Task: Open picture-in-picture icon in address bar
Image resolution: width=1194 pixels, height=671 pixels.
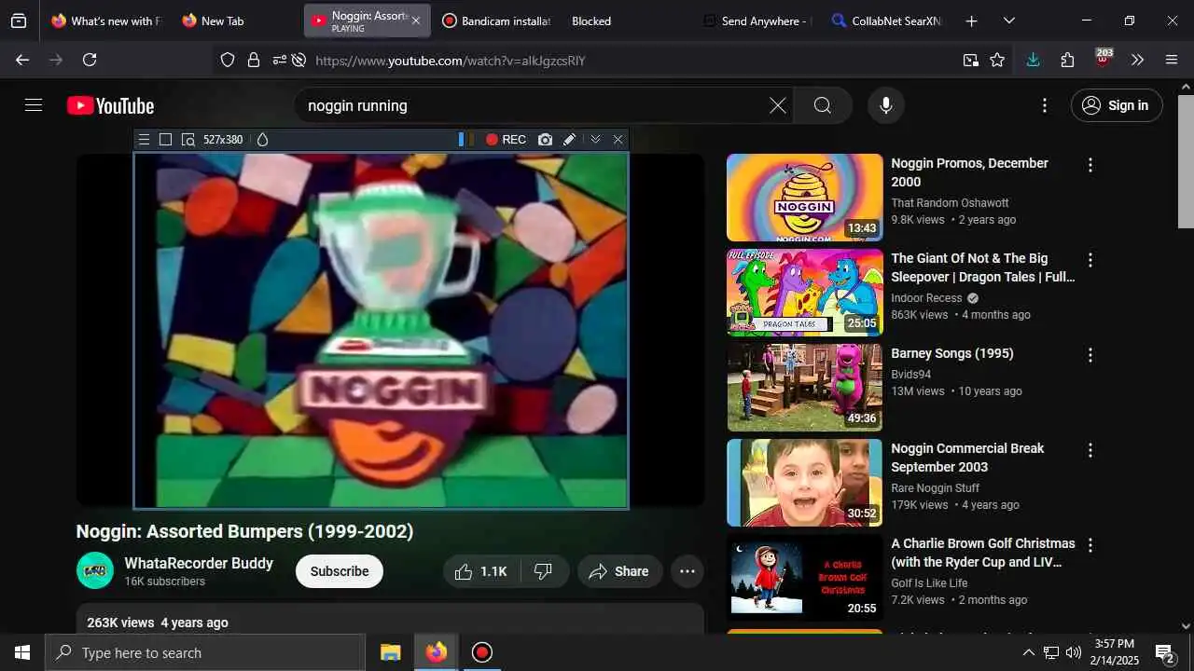Action: pyautogui.click(x=971, y=60)
